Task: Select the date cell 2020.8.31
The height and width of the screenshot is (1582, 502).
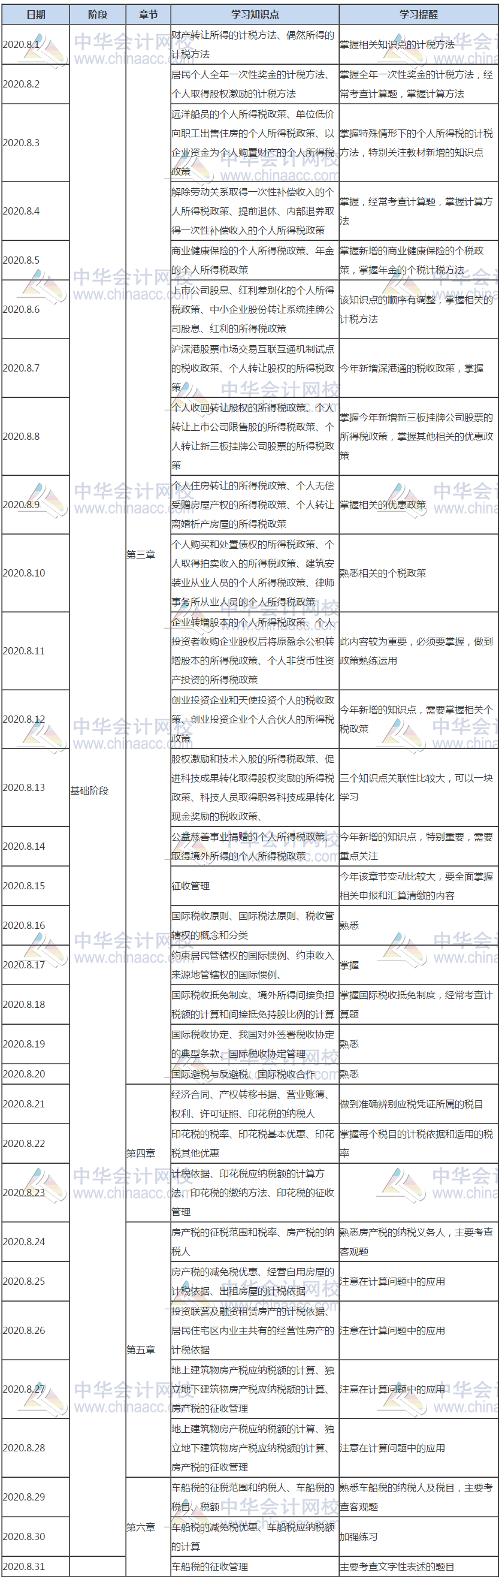Action: pos(35,1566)
